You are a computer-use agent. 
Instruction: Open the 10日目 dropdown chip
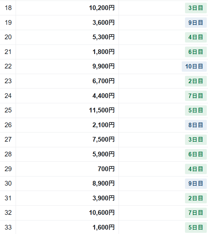(x=194, y=66)
